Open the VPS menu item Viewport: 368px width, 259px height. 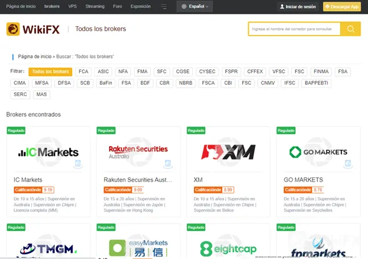coord(72,6)
